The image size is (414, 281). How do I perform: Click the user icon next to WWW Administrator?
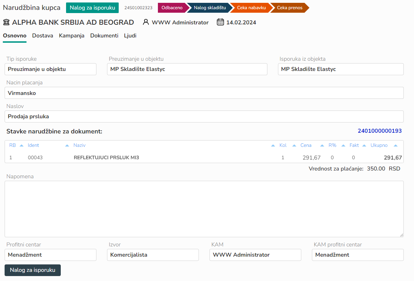[x=146, y=22]
